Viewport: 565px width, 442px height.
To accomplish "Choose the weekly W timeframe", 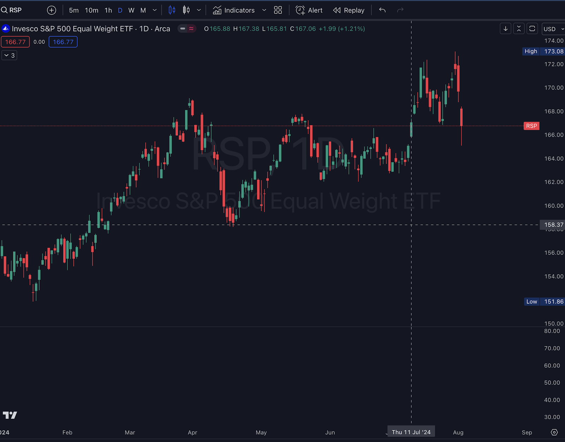I will point(131,10).
